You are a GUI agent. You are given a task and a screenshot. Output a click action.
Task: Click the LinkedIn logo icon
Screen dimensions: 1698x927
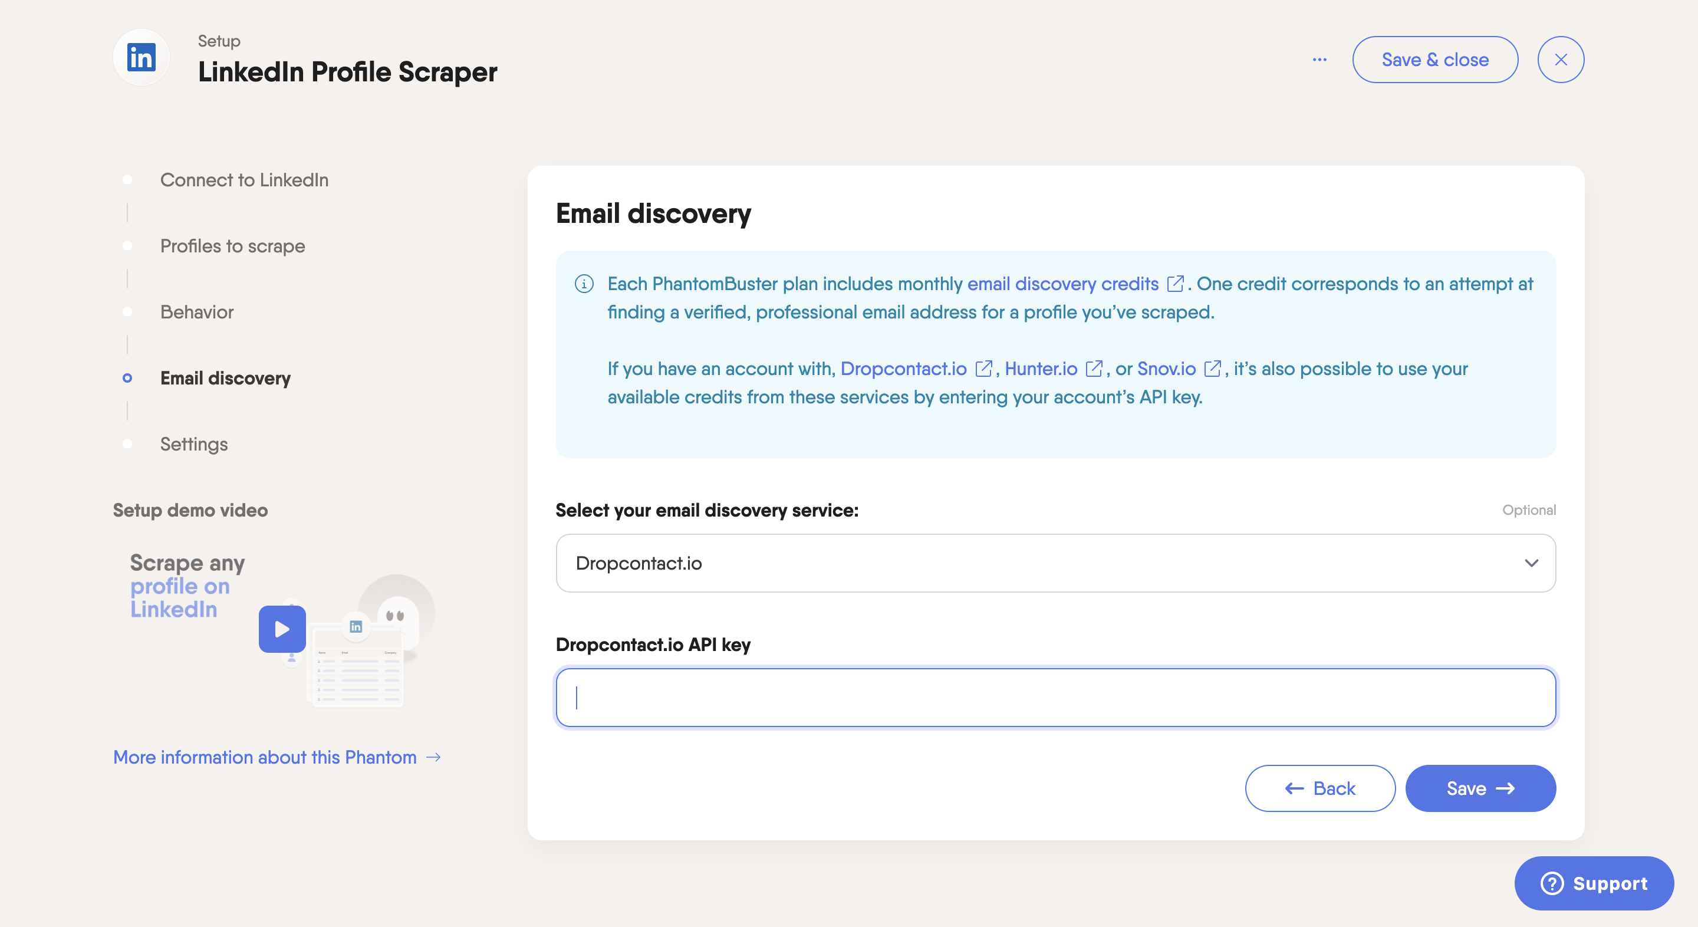point(141,58)
